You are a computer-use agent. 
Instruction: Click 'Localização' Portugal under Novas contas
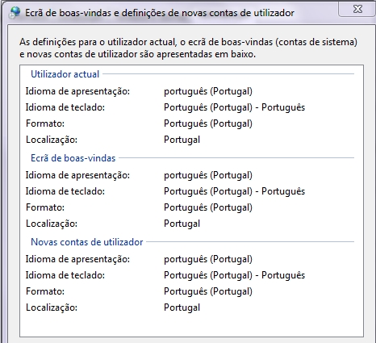(182, 307)
